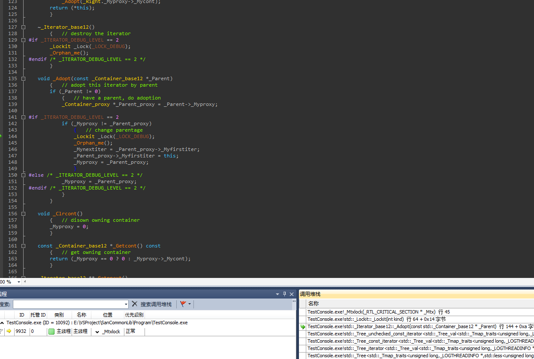Click the _Myproxy = 0; statement on line 158

pyautogui.click(x=69, y=226)
